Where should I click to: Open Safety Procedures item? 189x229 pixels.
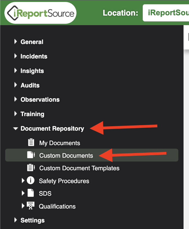(x=64, y=181)
